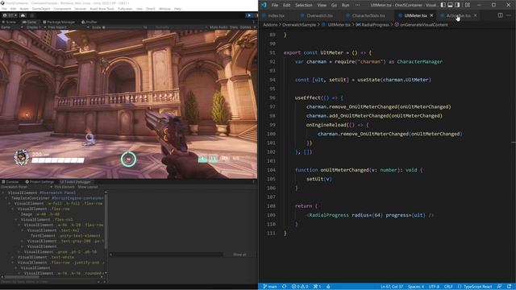This screenshot has width=516, height=290.
Task: Click Addons breadcrumb in VS Code
Action: click(x=270, y=25)
